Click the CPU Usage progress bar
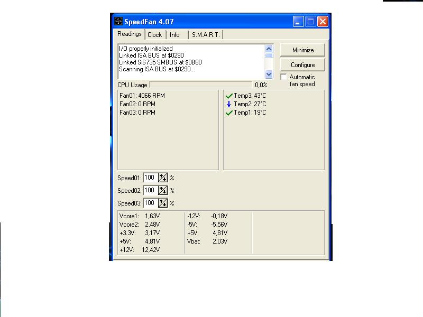Image resolution: width=423 pixels, height=317 pixels. point(201,85)
